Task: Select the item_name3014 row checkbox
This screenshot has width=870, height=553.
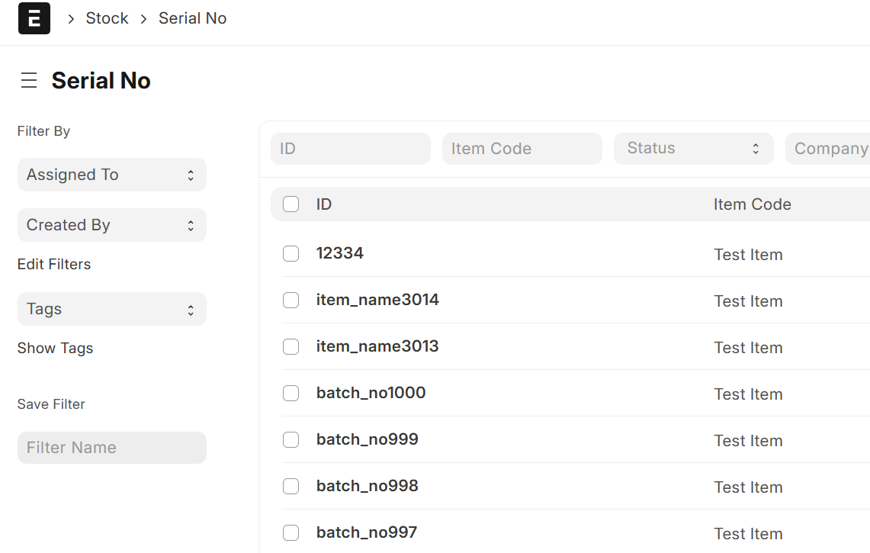Action: click(291, 301)
